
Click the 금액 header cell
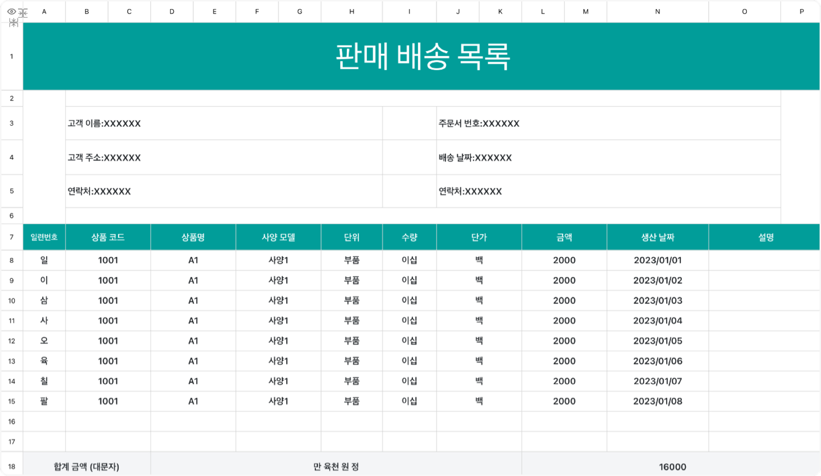coord(564,237)
